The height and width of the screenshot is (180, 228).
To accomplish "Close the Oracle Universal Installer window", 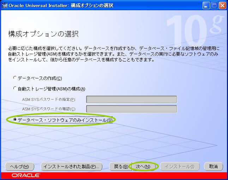I will click(223, 6).
